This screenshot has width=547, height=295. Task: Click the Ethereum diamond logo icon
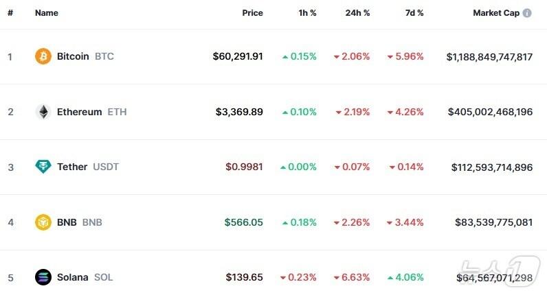[43, 112]
